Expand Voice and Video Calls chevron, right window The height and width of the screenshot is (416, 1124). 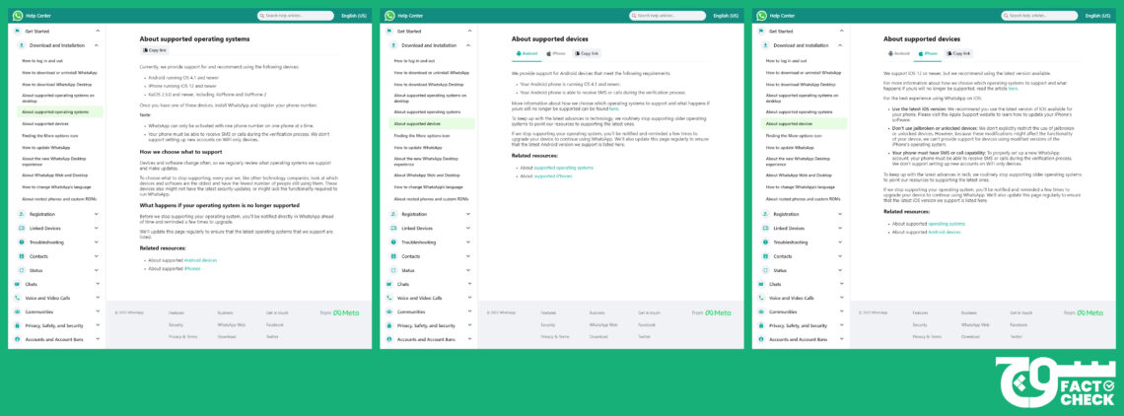coord(840,298)
